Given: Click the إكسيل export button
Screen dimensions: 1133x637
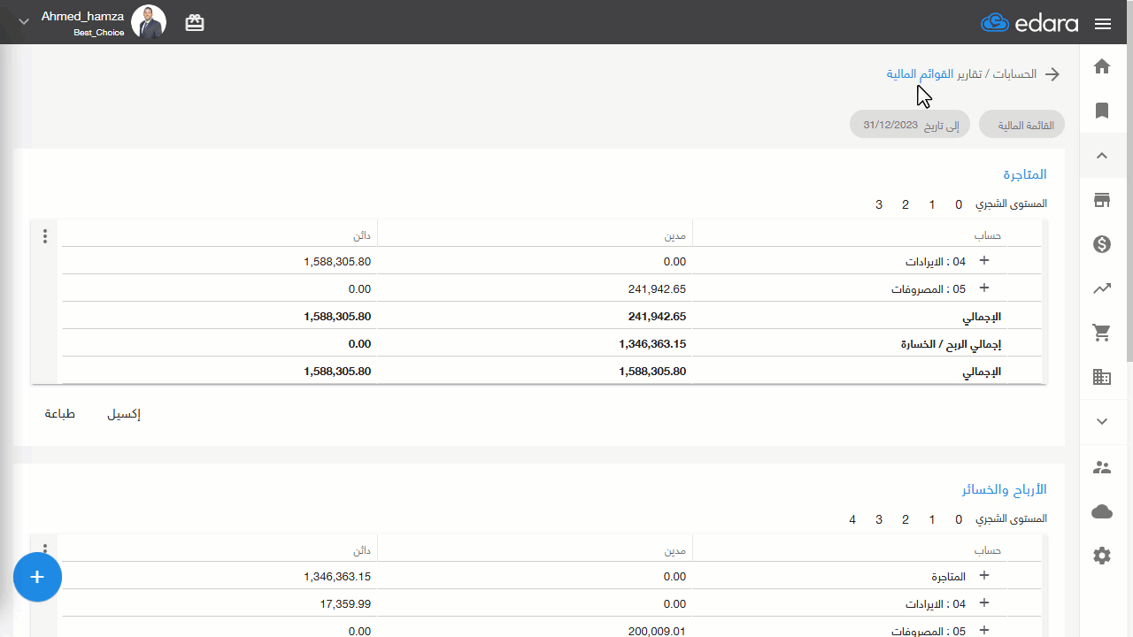Looking at the screenshot, I should click(124, 414).
